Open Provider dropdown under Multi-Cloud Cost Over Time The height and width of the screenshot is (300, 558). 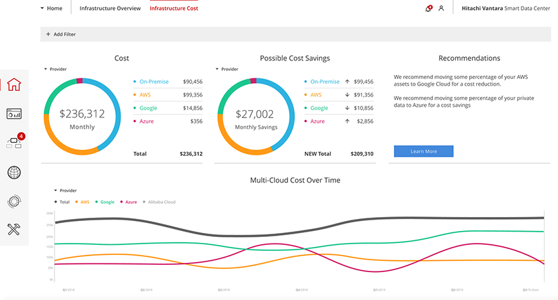point(64,190)
